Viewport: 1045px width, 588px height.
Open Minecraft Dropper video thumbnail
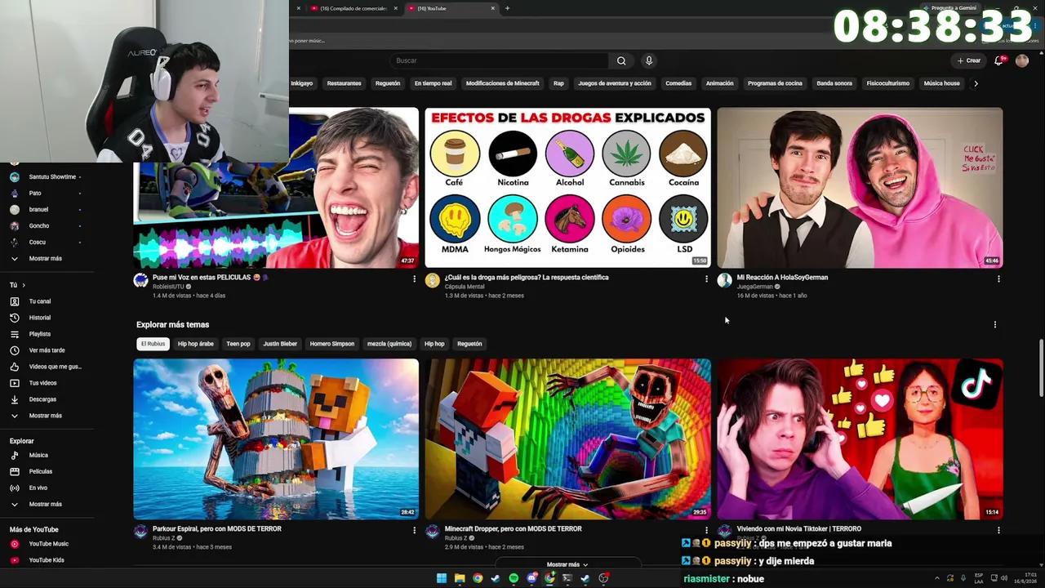point(567,439)
